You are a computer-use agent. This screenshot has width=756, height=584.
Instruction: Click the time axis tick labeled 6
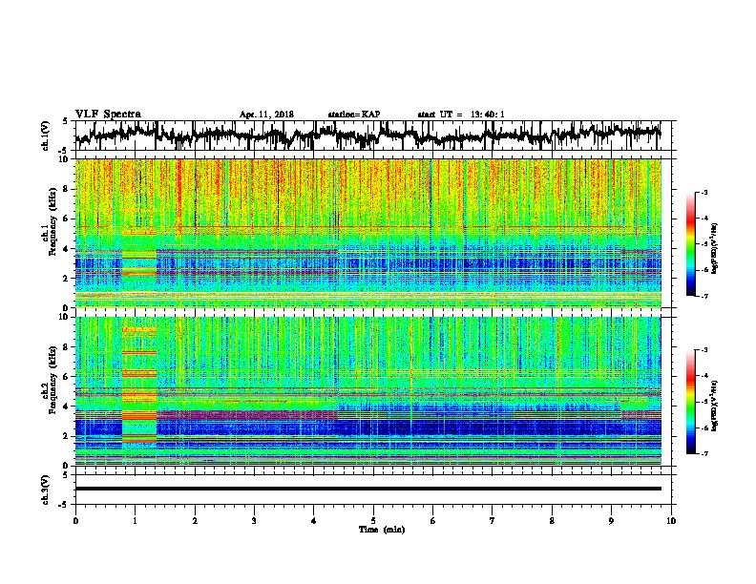[x=433, y=521]
